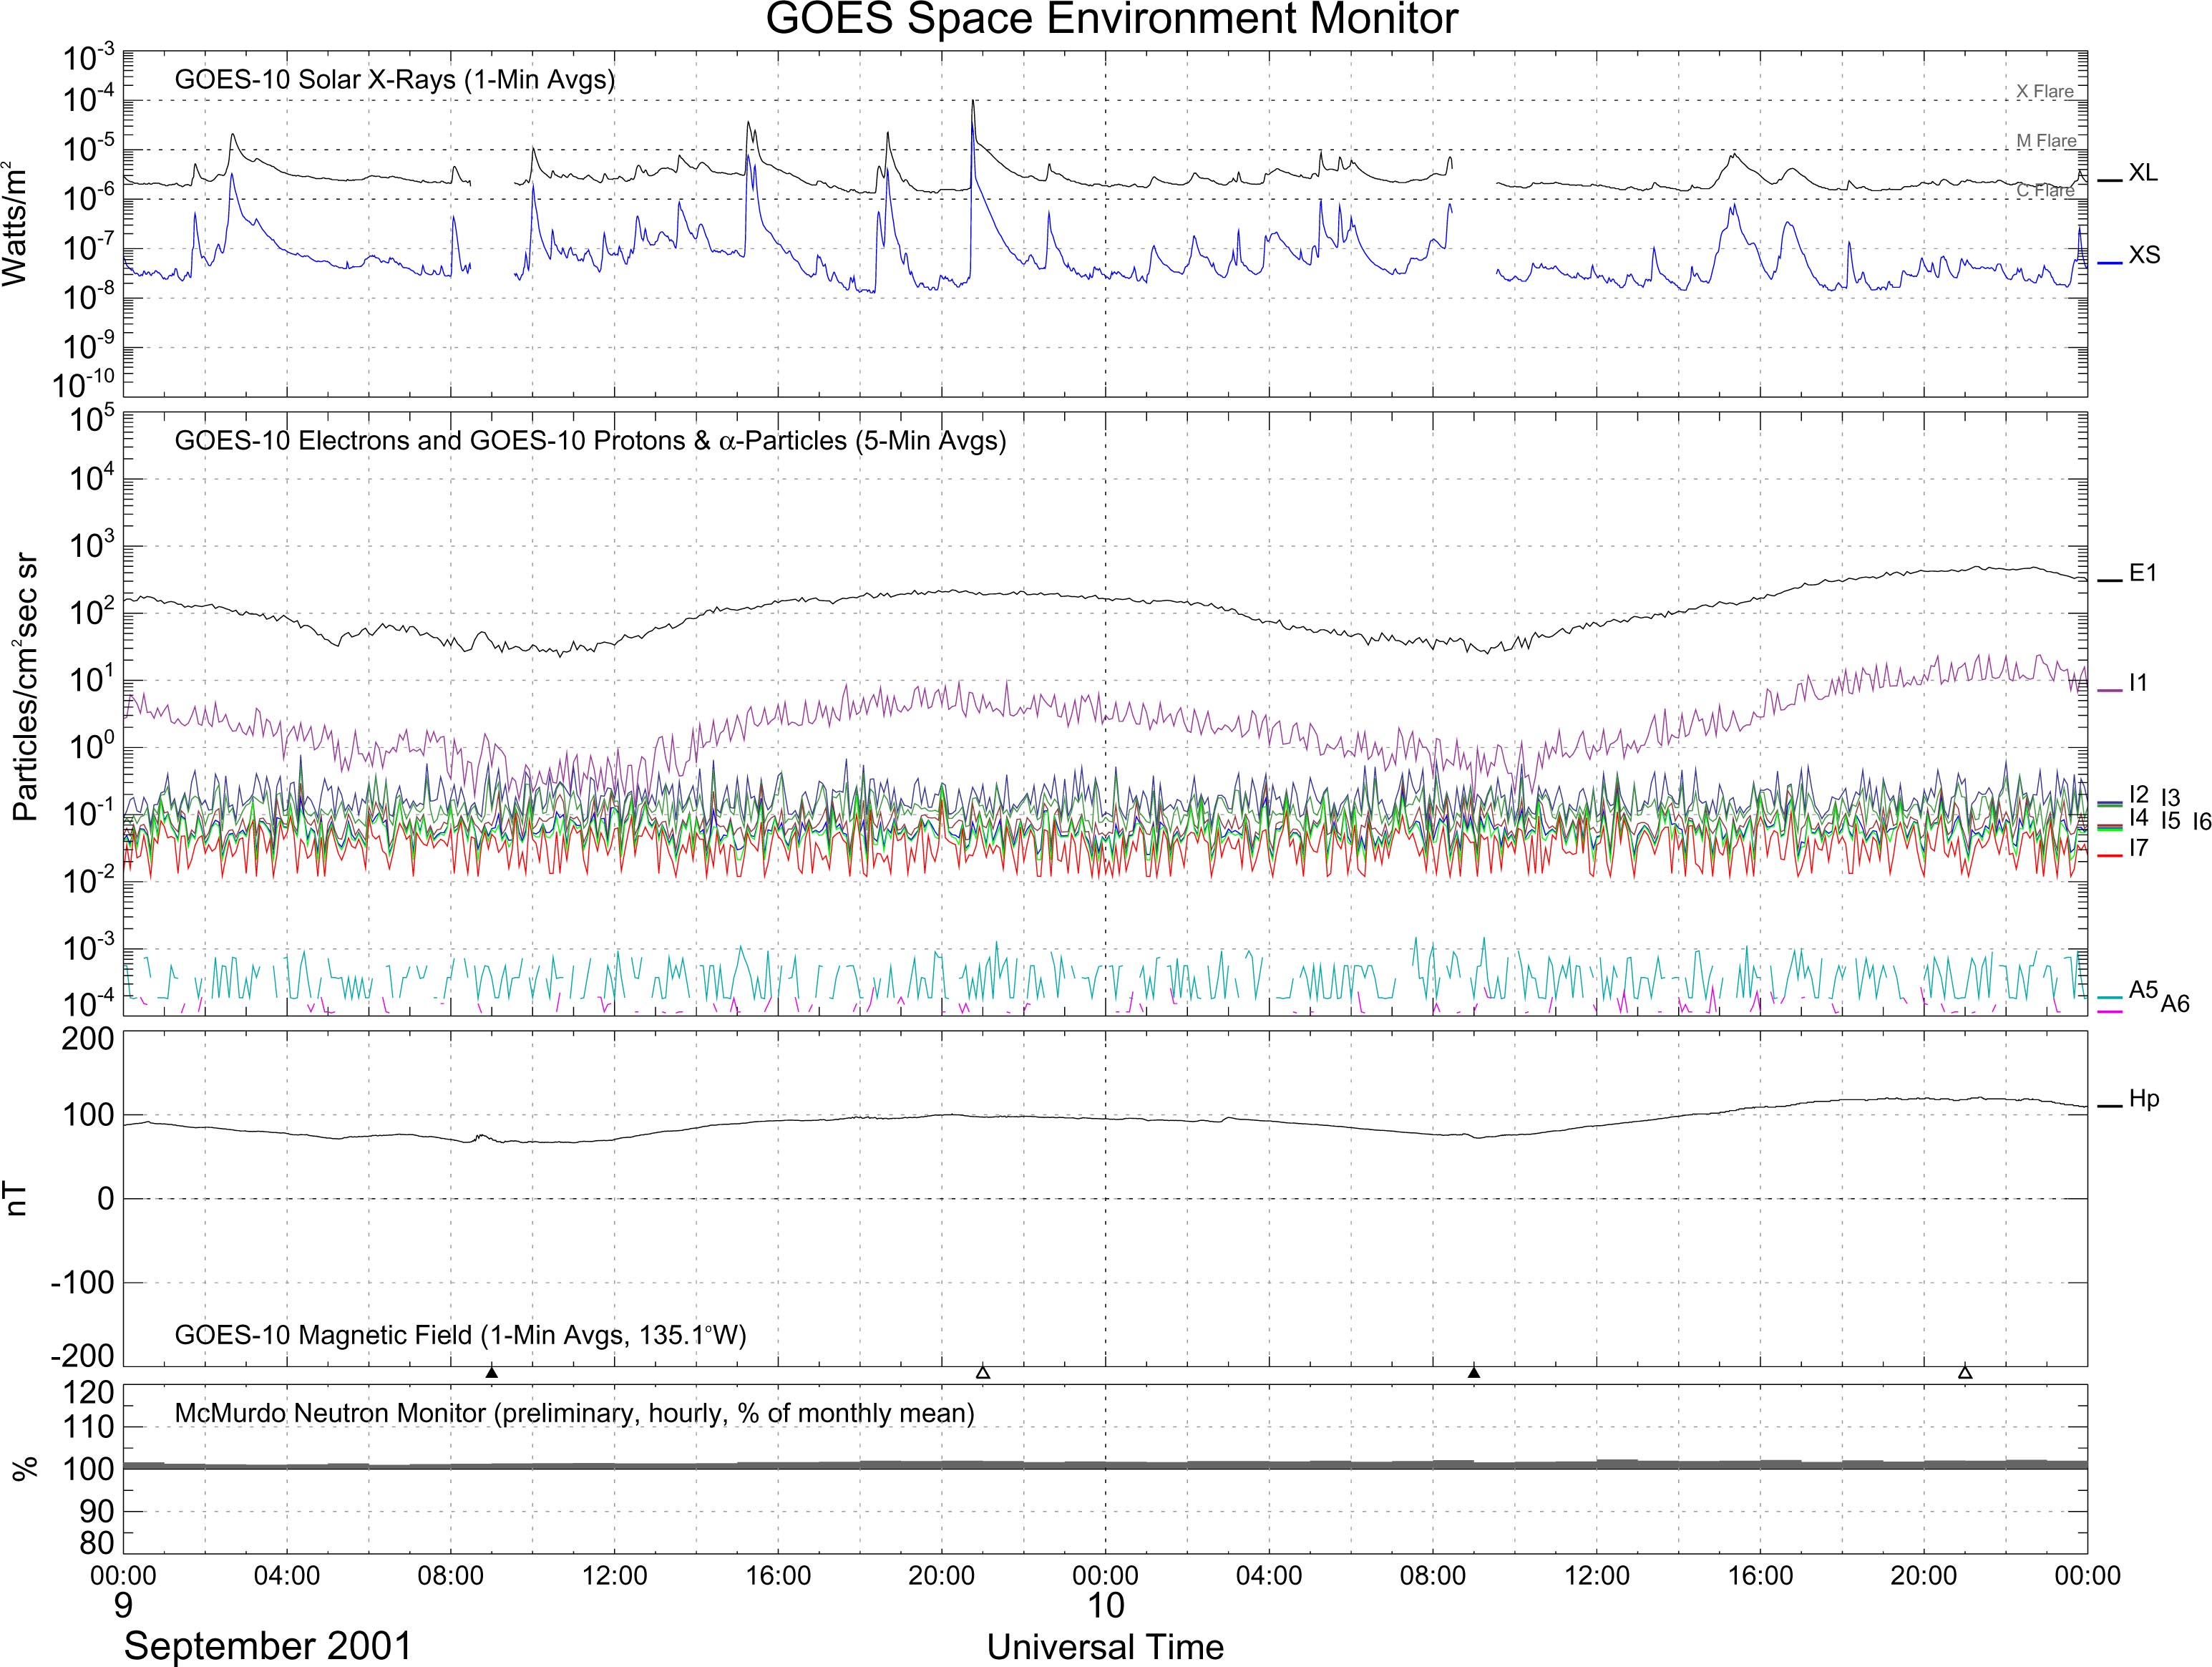Click the M Flare threshold label

2046,142
